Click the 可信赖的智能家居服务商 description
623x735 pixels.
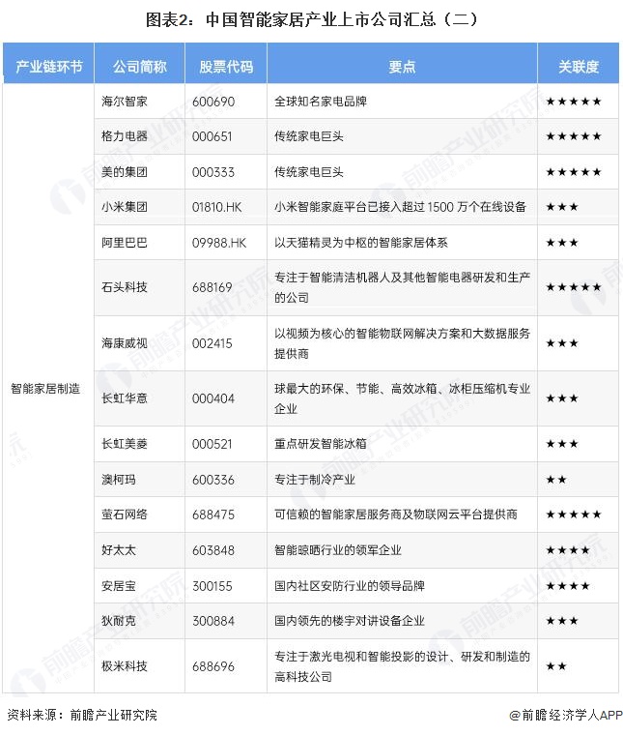pos(396,514)
